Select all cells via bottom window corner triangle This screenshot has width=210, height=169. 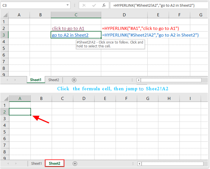(6, 99)
